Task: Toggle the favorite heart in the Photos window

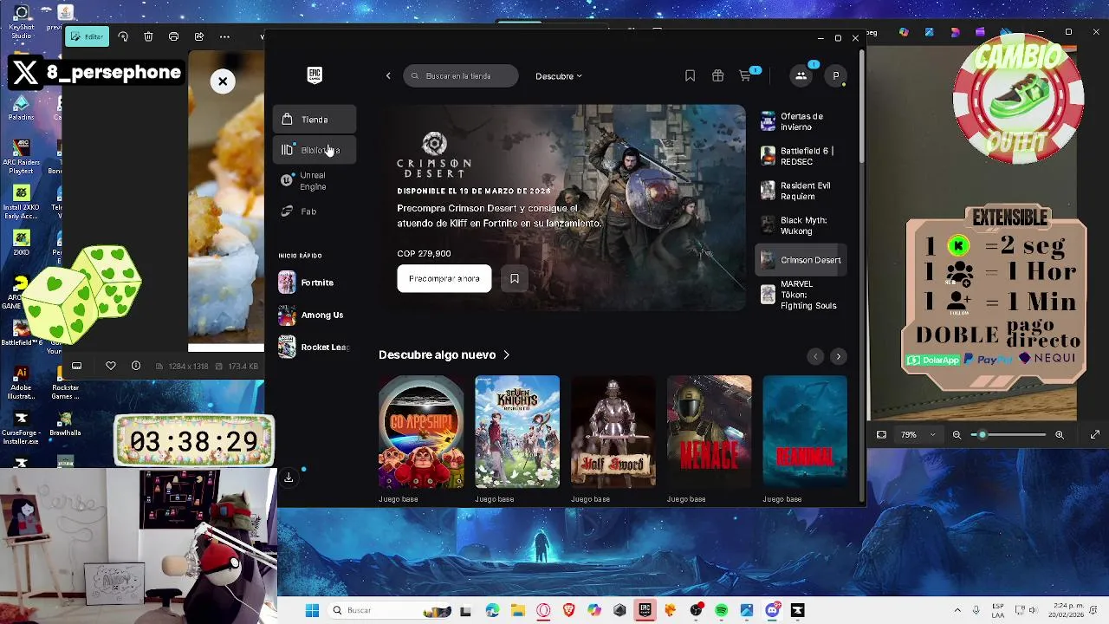Action: (111, 366)
